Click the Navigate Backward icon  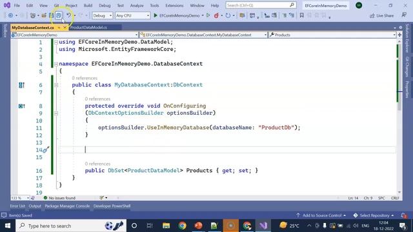(x=10, y=15)
